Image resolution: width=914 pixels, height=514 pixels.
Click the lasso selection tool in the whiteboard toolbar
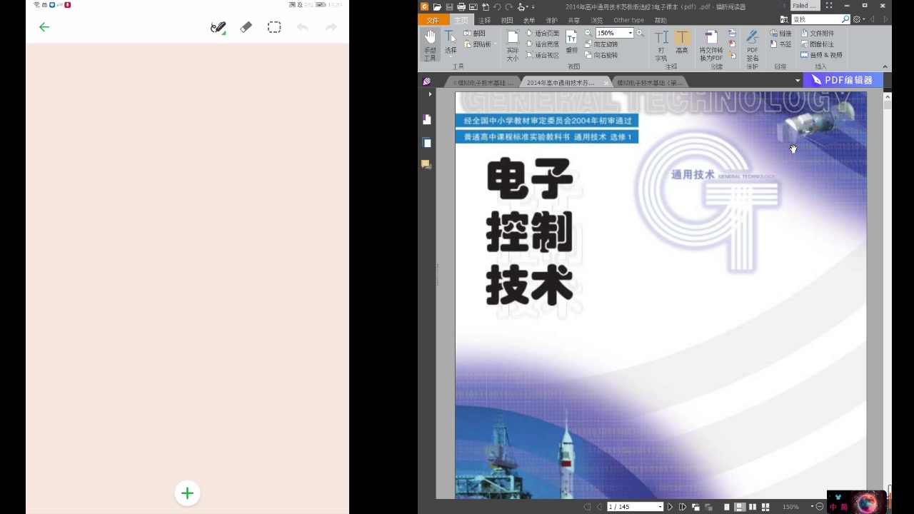coord(274,27)
